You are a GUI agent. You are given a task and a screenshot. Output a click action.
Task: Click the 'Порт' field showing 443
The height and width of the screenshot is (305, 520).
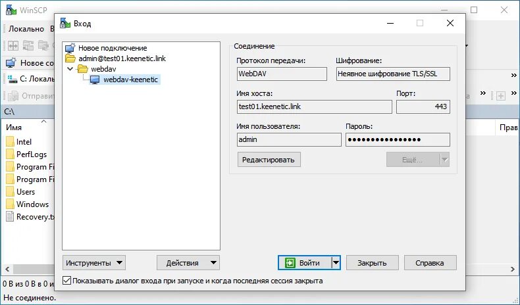(x=423, y=106)
